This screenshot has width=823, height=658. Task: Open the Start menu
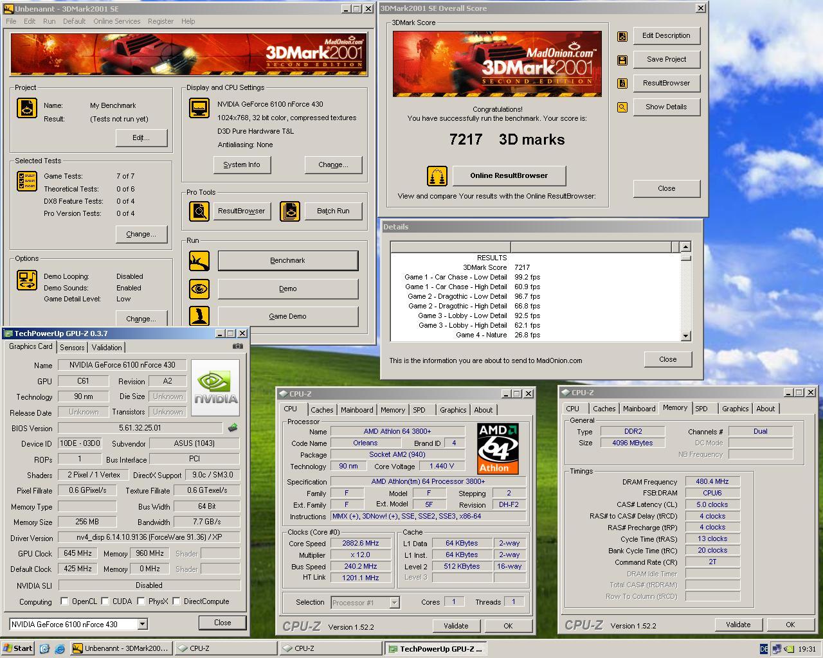[18, 648]
